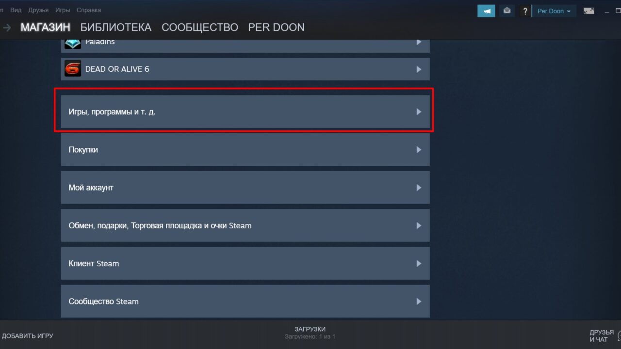This screenshot has height=349, width=621.
Task: Open the Вид menu
Action: (16, 10)
